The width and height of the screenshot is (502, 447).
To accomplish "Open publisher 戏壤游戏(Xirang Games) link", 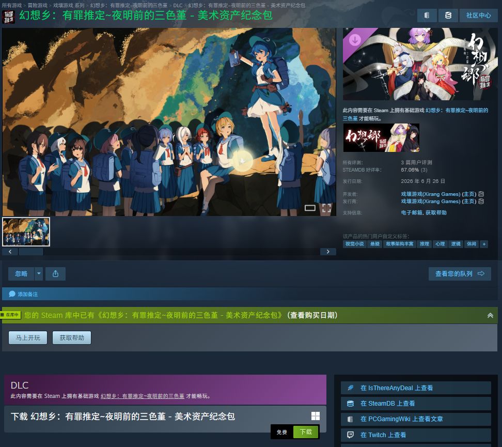I will tap(431, 201).
